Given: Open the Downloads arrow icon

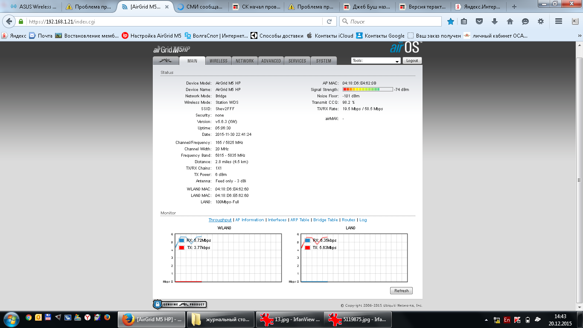Looking at the screenshot, I should [495, 21].
